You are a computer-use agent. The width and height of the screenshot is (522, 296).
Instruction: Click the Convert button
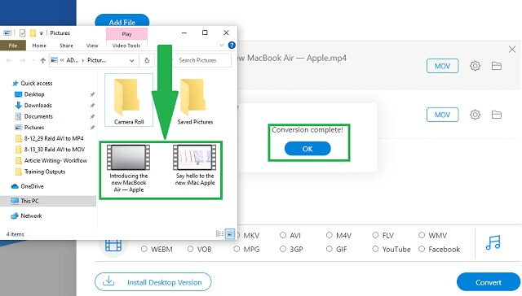pos(488,282)
